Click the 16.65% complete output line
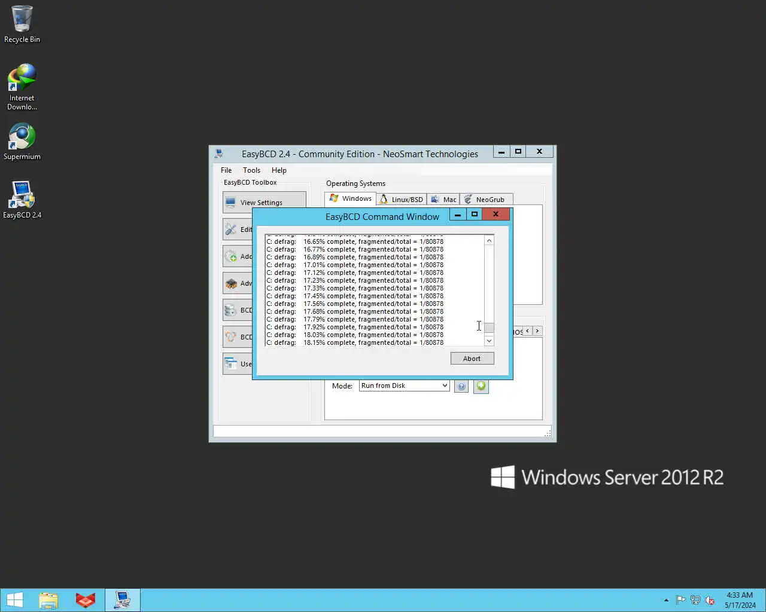Image resolution: width=766 pixels, height=612 pixels. tap(355, 241)
